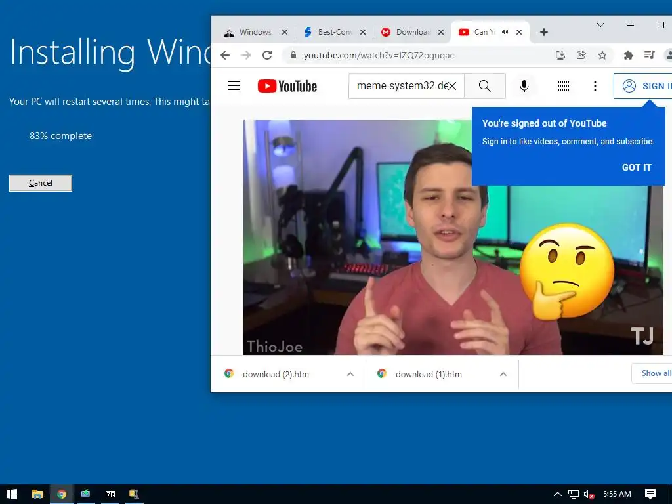
Task: Click the TJ channel watermark
Action: 642,336
